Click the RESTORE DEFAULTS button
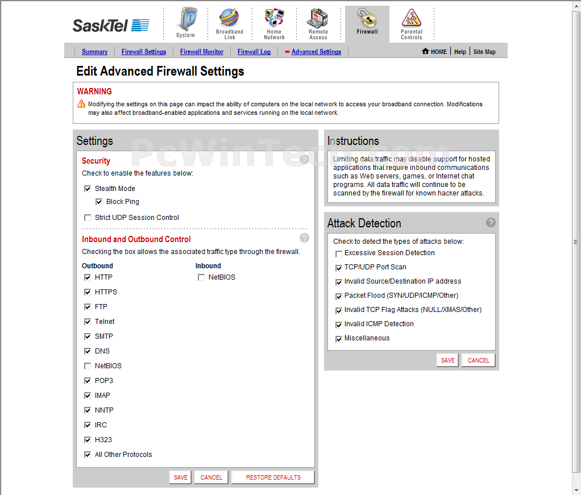The image size is (581, 495). pos(273,477)
